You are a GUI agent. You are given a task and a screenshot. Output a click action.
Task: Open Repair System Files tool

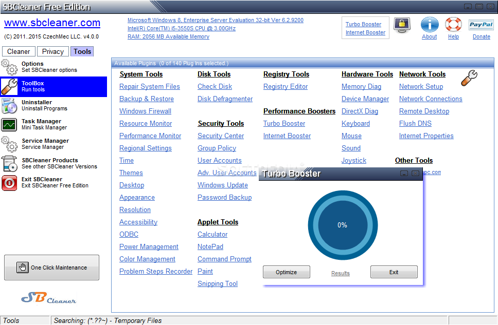click(x=150, y=87)
